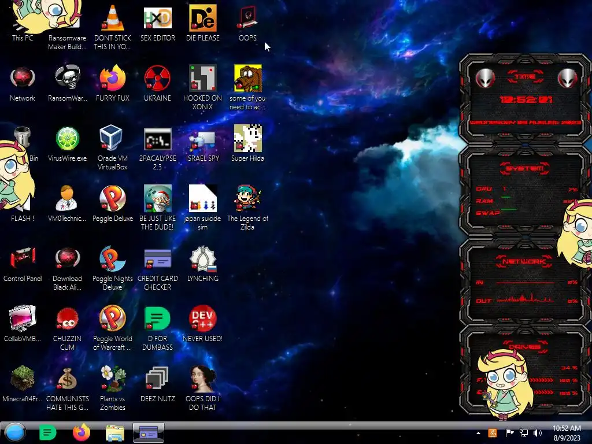Screen dimensions: 592x444
Task: Click the D FOR DUMBASS green icon
Action: (157, 328)
